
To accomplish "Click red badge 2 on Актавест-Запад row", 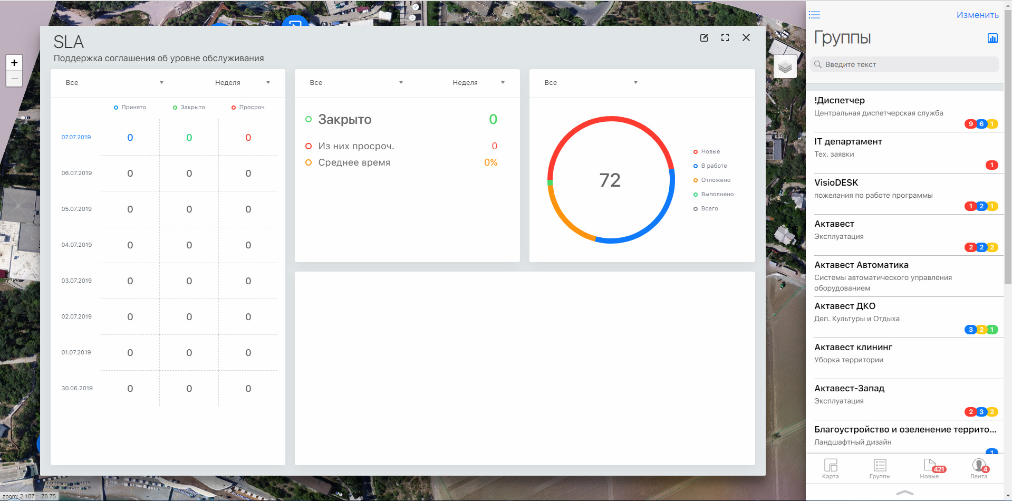I will tap(970, 412).
